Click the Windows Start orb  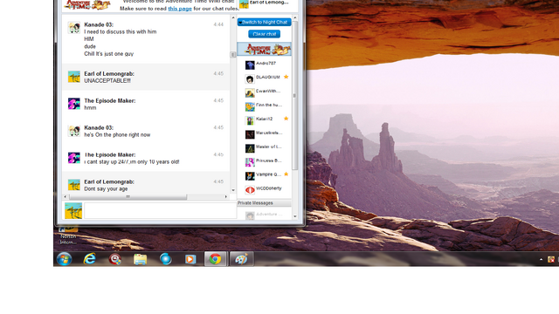pyautogui.click(x=64, y=259)
